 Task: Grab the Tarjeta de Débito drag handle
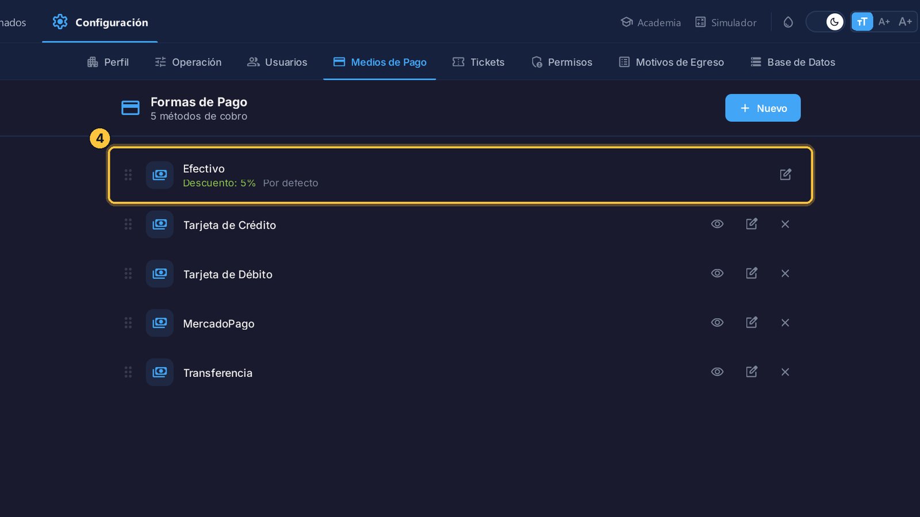[x=128, y=273]
